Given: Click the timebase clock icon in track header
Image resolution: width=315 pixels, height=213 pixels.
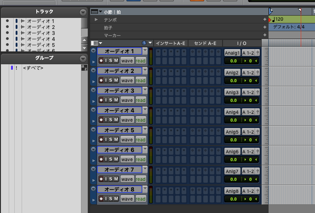Looking at the screenshot, I should click(x=144, y=43).
